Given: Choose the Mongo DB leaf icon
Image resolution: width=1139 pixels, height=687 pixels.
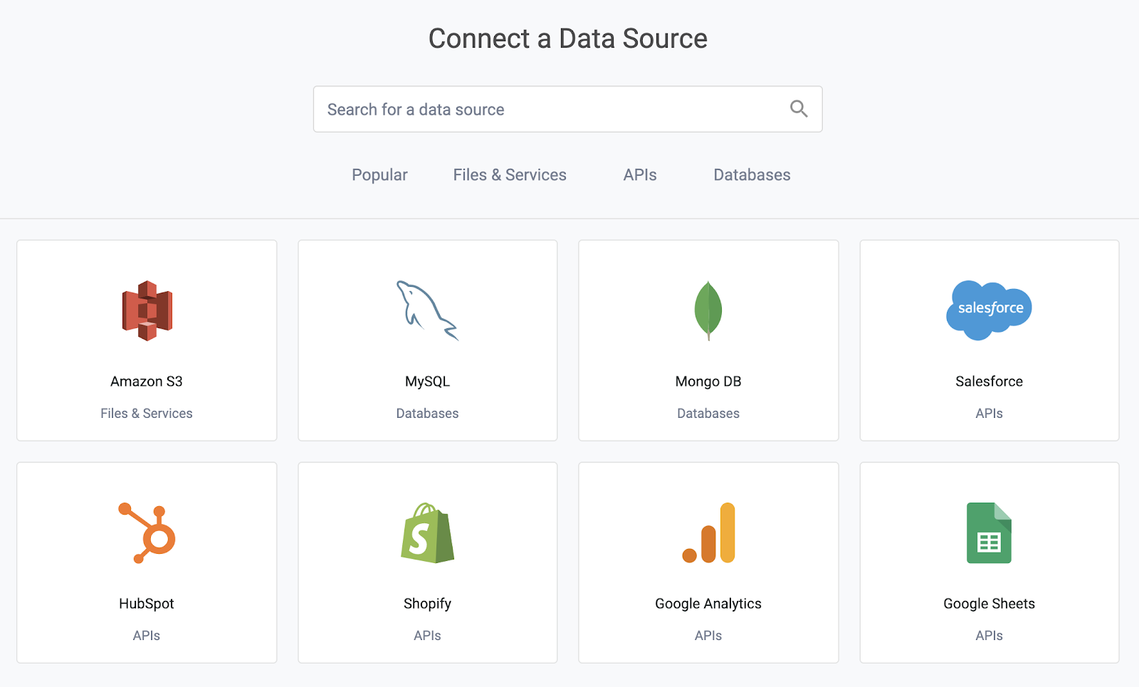Looking at the screenshot, I should (708, 310).
